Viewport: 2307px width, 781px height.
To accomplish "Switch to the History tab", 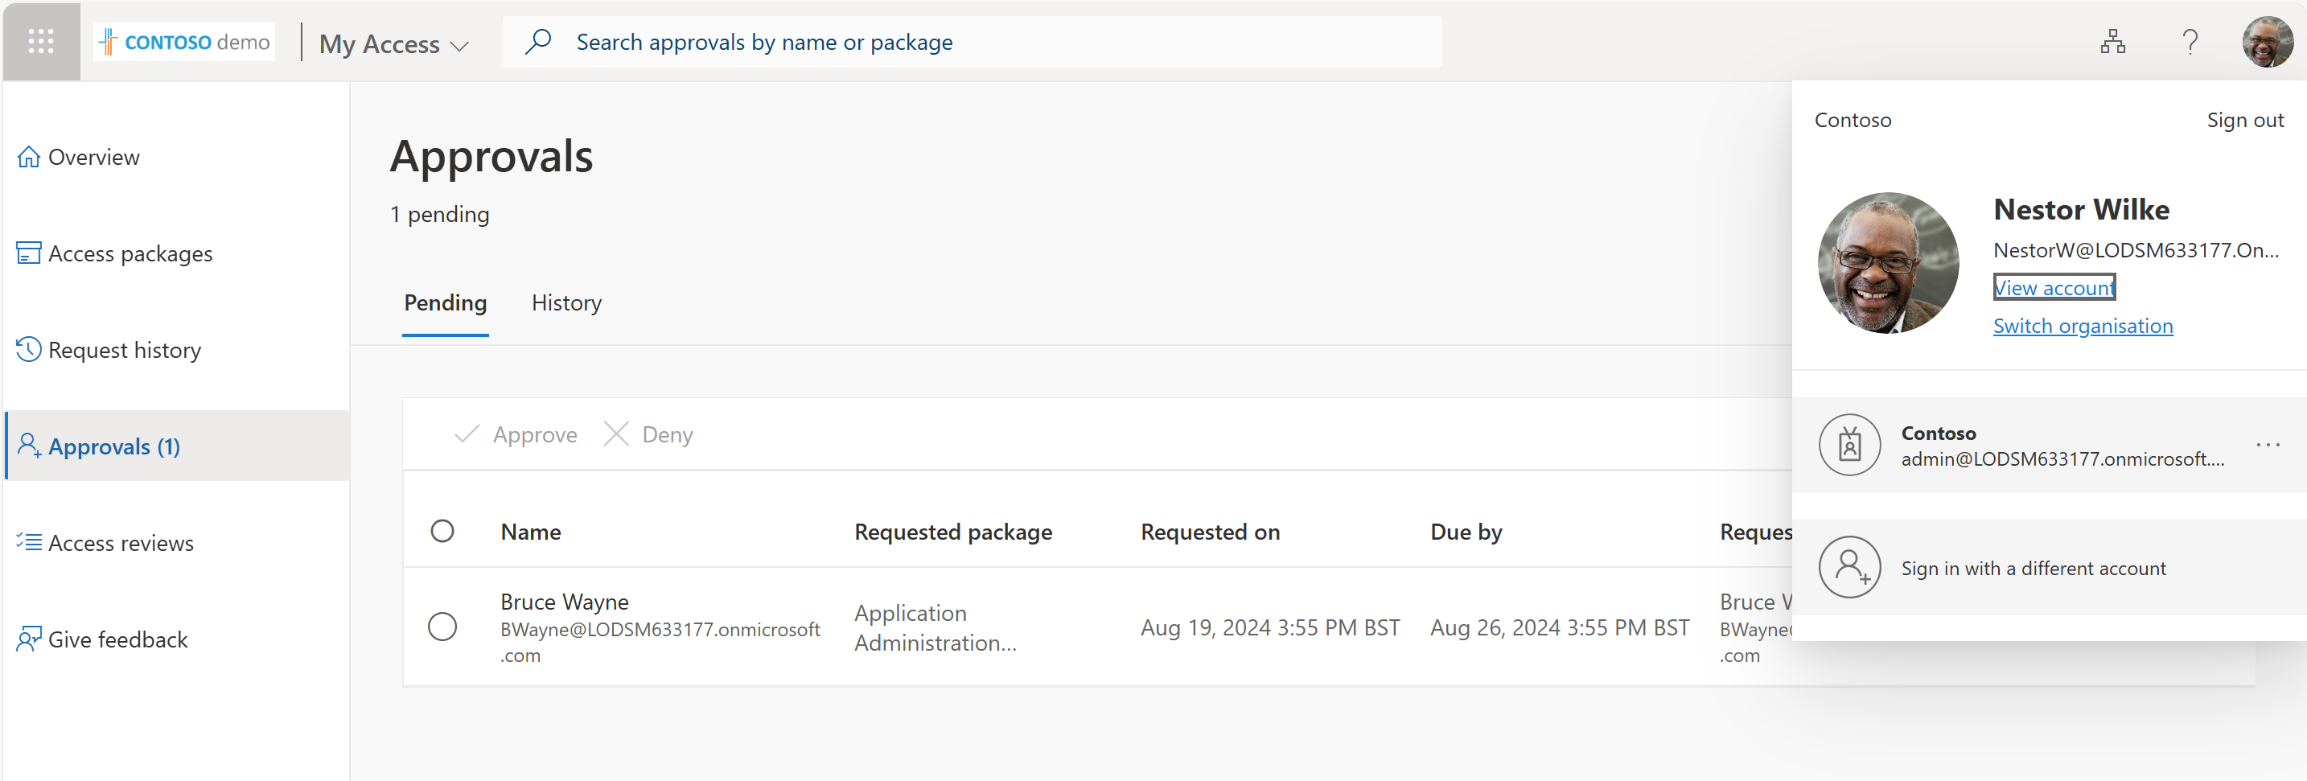I will click(566, 302).
